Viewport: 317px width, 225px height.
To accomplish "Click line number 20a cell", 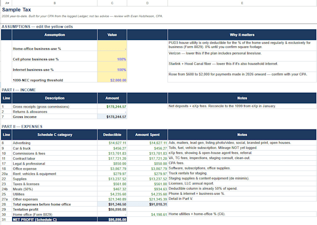I will tap(7, 174).
